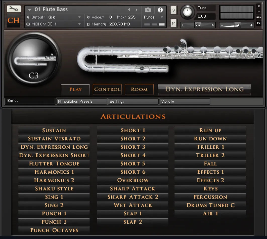267x239 pixels.
Task: Open the instrument info panel via the i icon
Action: tap(160, 9)
